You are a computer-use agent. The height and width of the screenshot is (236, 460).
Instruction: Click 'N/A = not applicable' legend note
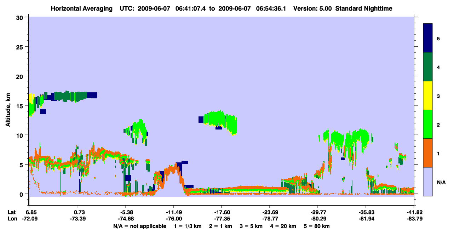pos(139,226)
